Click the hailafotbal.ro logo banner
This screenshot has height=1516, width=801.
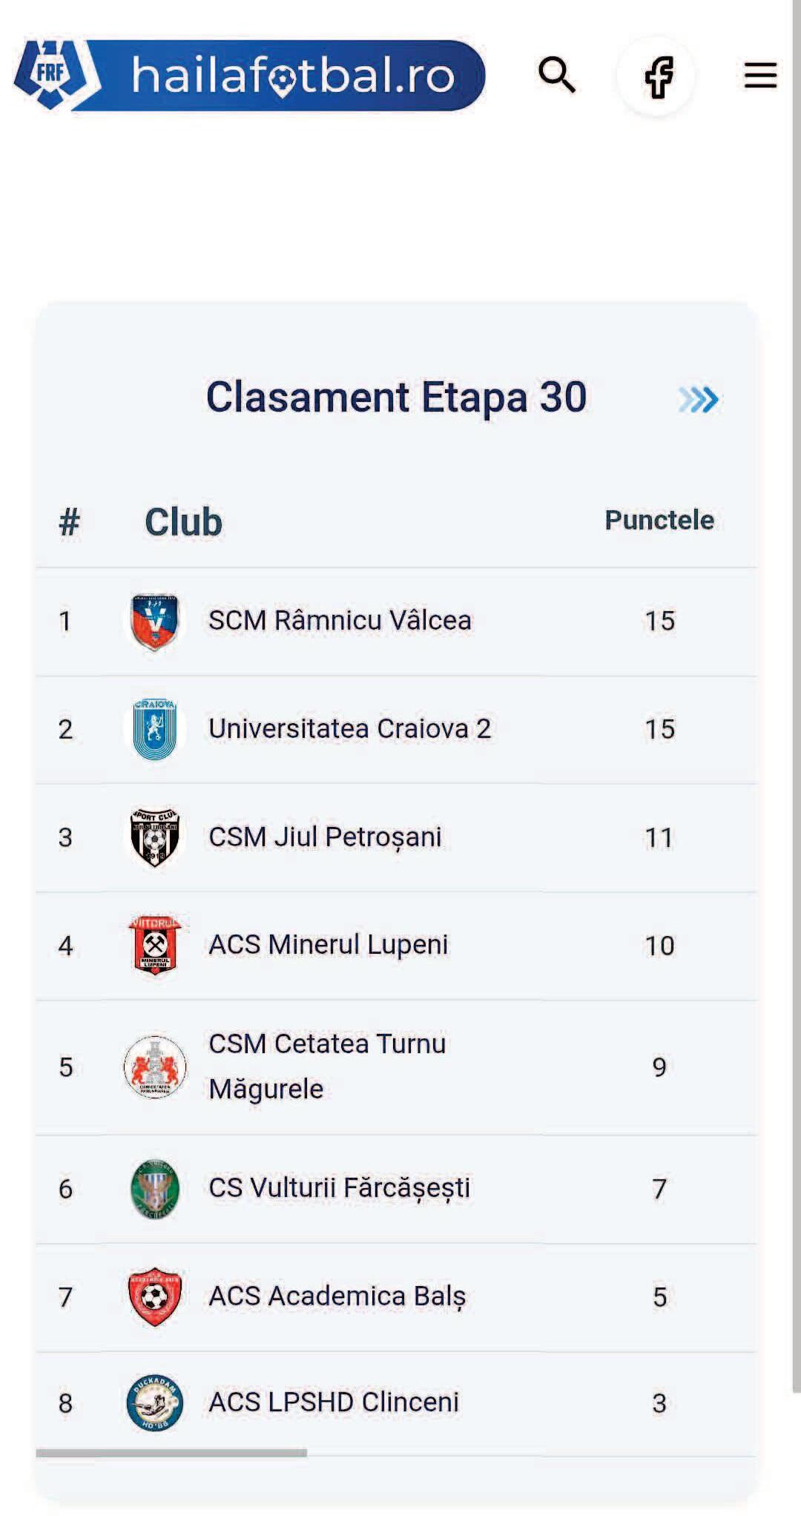[293, 76]
